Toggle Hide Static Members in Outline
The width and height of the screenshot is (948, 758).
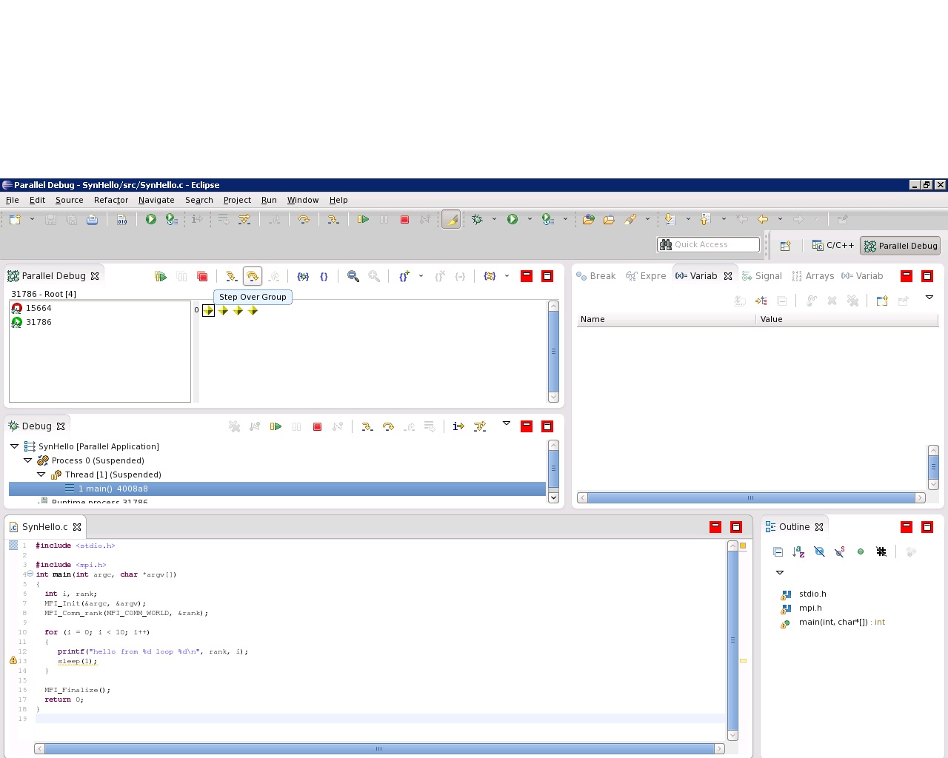click(x=840, y=551)
